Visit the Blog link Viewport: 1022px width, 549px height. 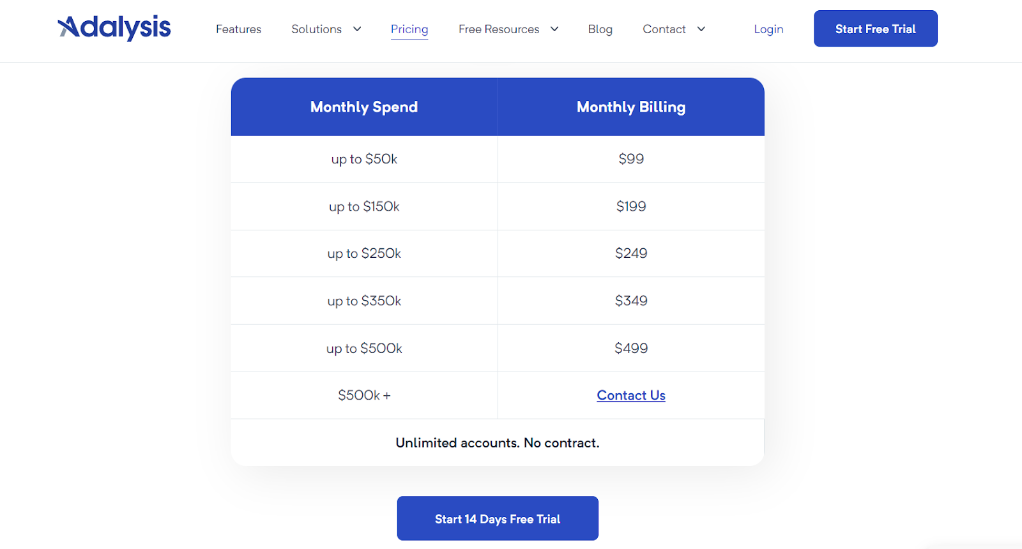[600, 29]
